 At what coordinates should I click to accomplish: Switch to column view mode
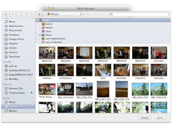coord(26,14)
